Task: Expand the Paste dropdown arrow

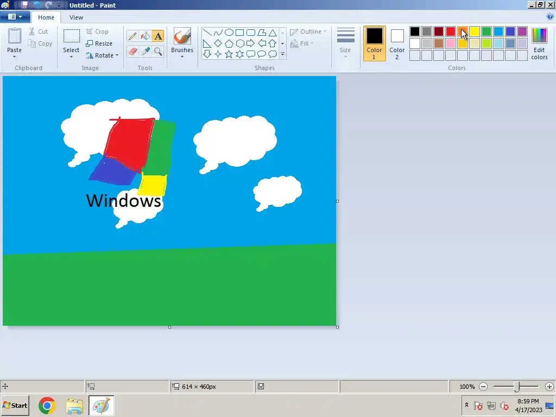Action: click(15, 56)
